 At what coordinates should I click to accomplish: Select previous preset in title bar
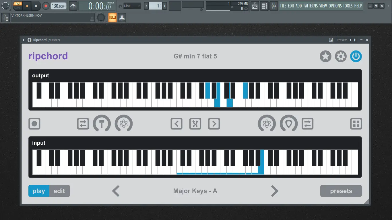(x=350, y=40)
